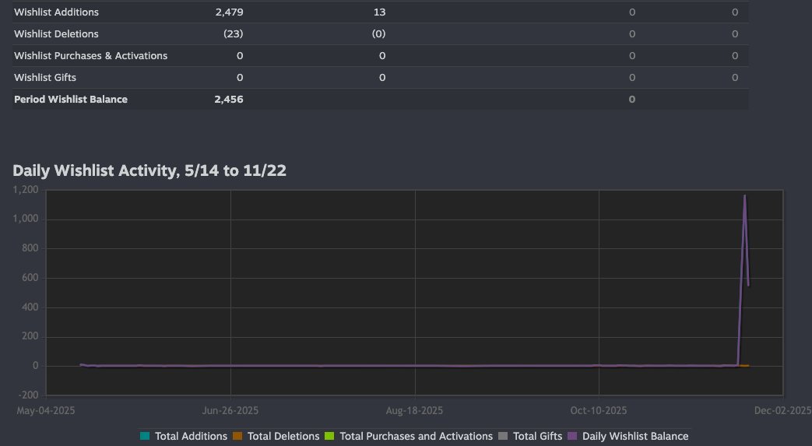Click the 1,200 y-axis label
The width and height of the screenshot is (812, 446).
(x=26, y=190)
